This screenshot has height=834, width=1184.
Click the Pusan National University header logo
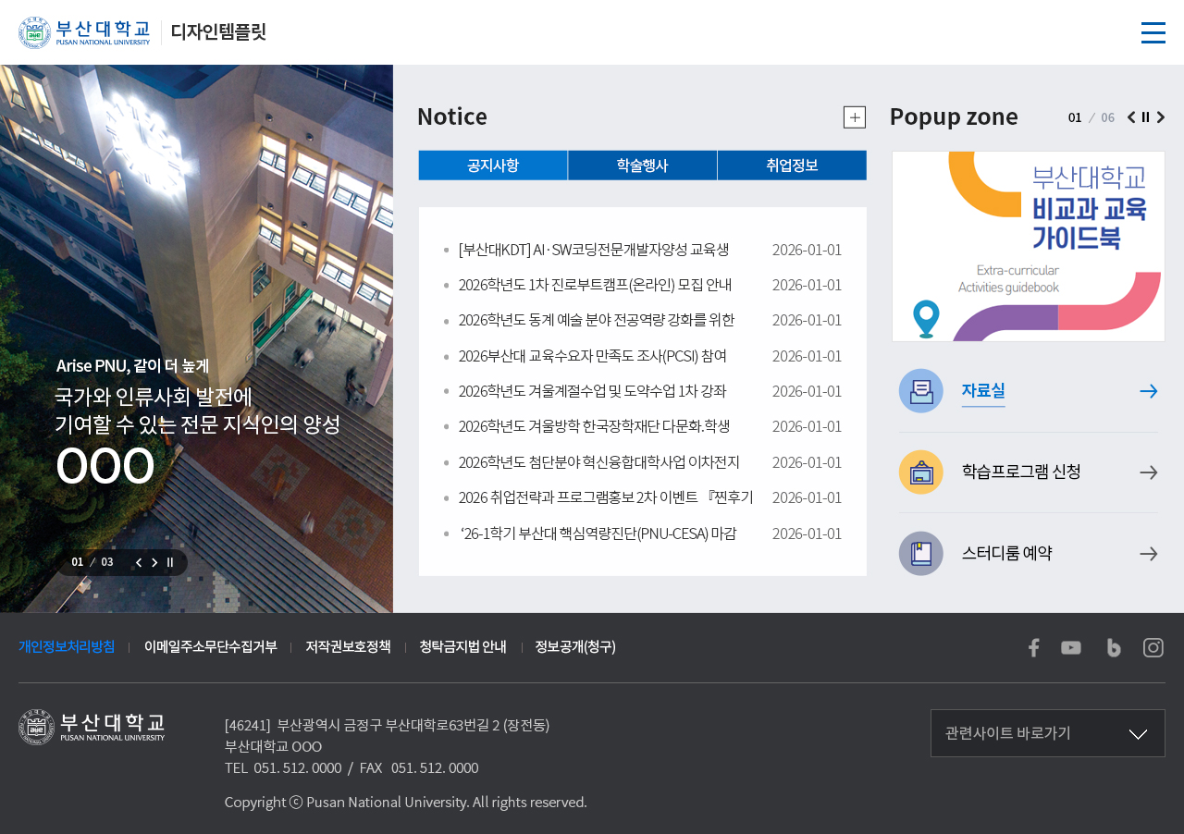pos(84,32)
